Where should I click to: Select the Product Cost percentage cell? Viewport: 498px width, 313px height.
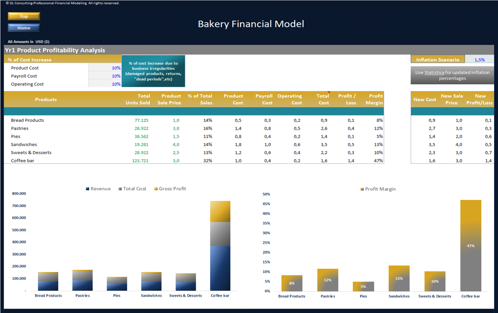(105, 68)
